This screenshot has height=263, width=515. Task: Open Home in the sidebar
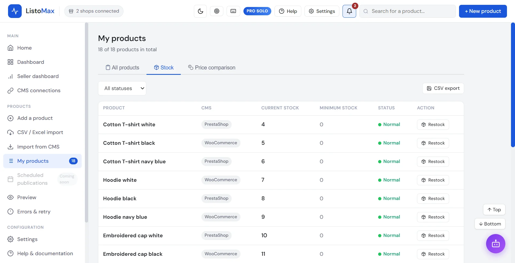coord(42,48)
